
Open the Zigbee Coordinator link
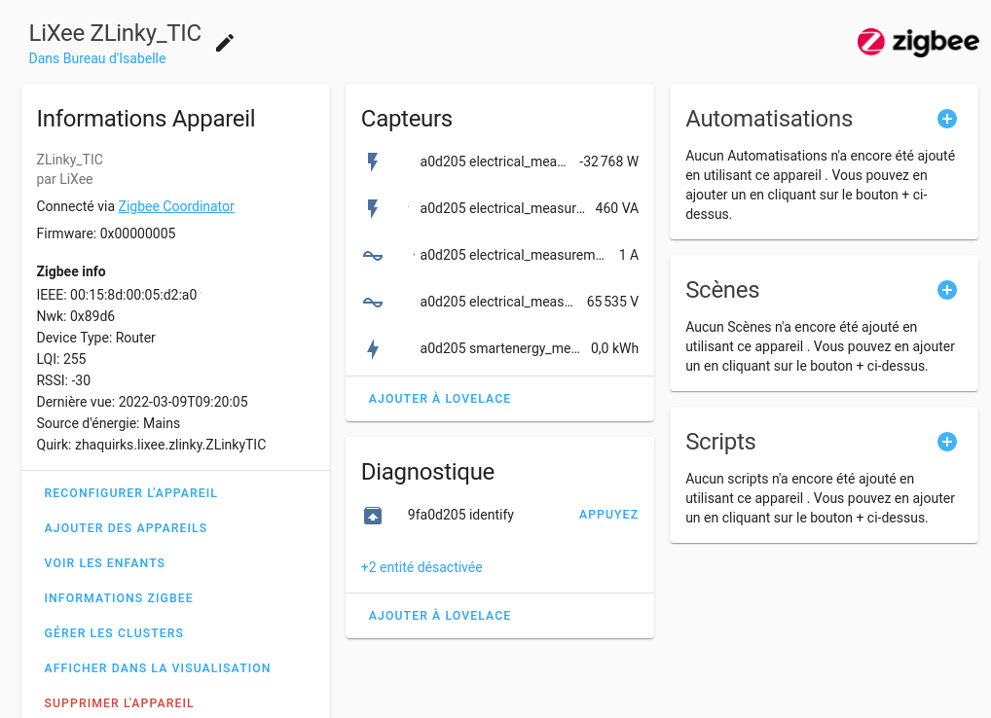click(x=176, y=206)
